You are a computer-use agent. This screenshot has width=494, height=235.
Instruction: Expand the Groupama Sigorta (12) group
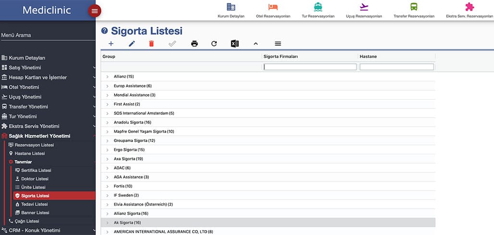click(x=107, y=141)
